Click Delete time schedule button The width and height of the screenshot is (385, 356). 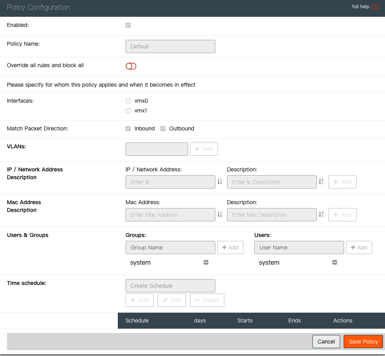[x=207, y=300]
